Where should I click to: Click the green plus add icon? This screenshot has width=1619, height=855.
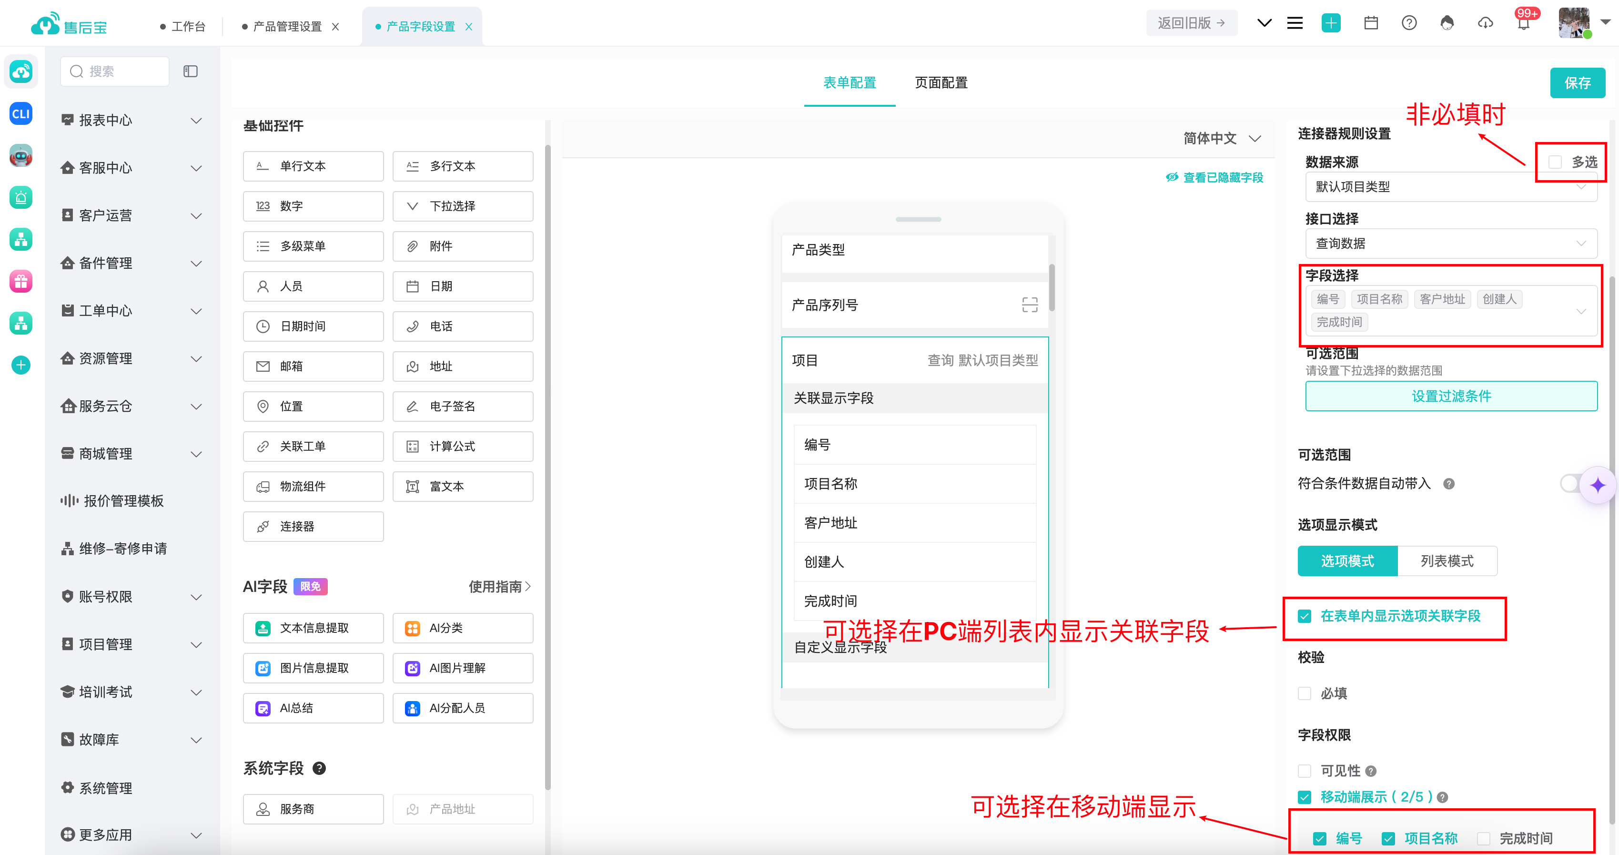pos(1331,23)
